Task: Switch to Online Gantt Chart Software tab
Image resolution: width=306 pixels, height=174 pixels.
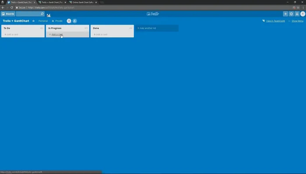Action: pos(83,2)
